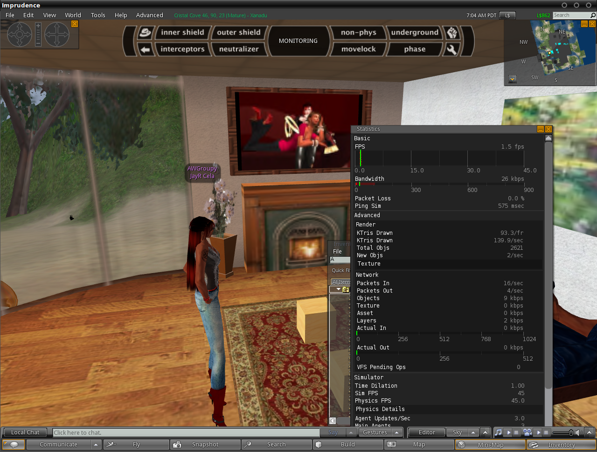Click the L$ buy currency button
Image resolution: width=597 pixels, height=452 pixels.
[x=507, y=15]
